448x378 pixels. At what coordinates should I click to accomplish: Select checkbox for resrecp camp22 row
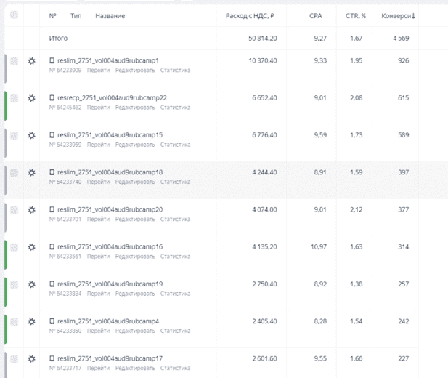tap(14, 98)
